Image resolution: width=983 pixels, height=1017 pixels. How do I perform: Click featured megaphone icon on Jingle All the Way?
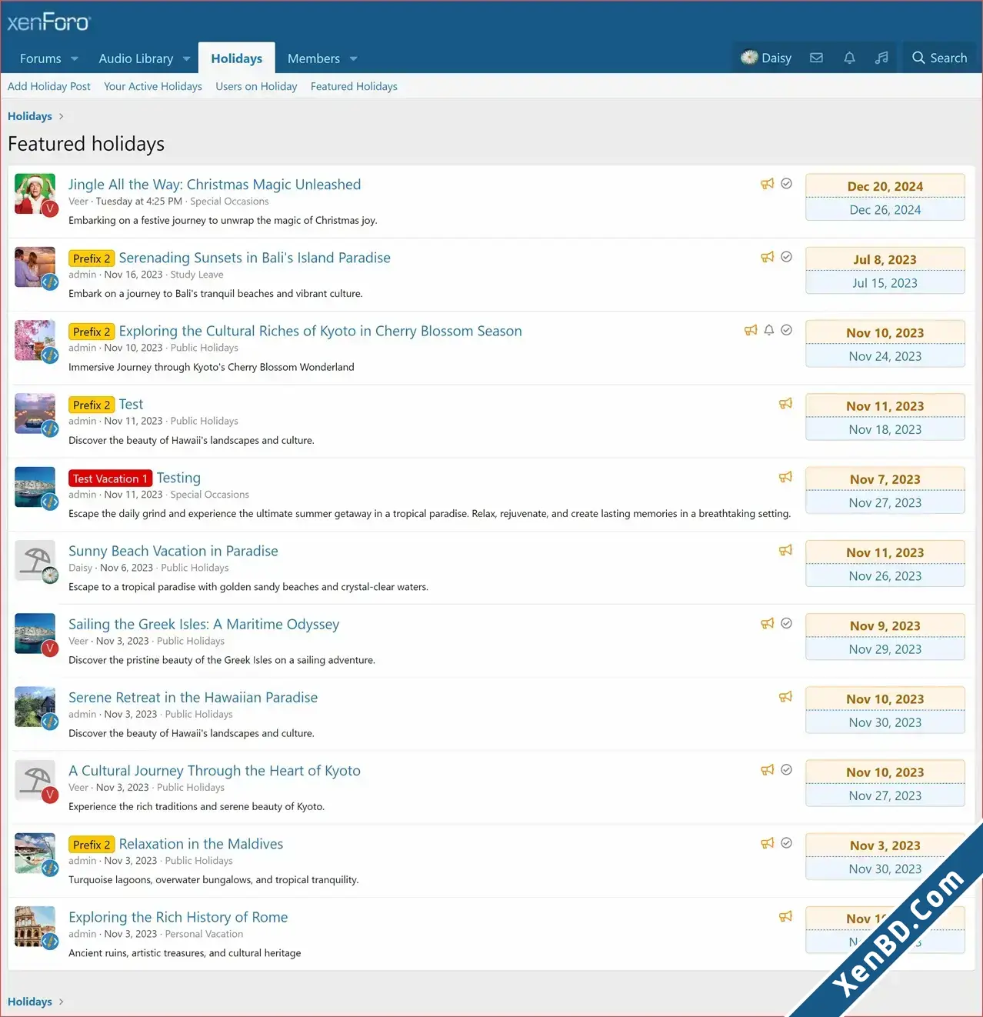(x=768, y=184)
